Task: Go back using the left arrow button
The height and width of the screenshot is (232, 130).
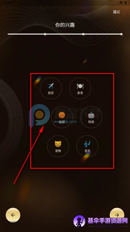Action: 13,215
